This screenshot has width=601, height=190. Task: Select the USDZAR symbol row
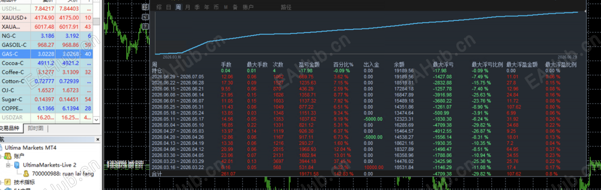47,117
